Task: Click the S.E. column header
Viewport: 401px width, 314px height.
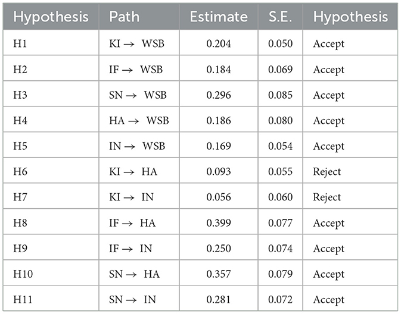Action: click(280, 17)
